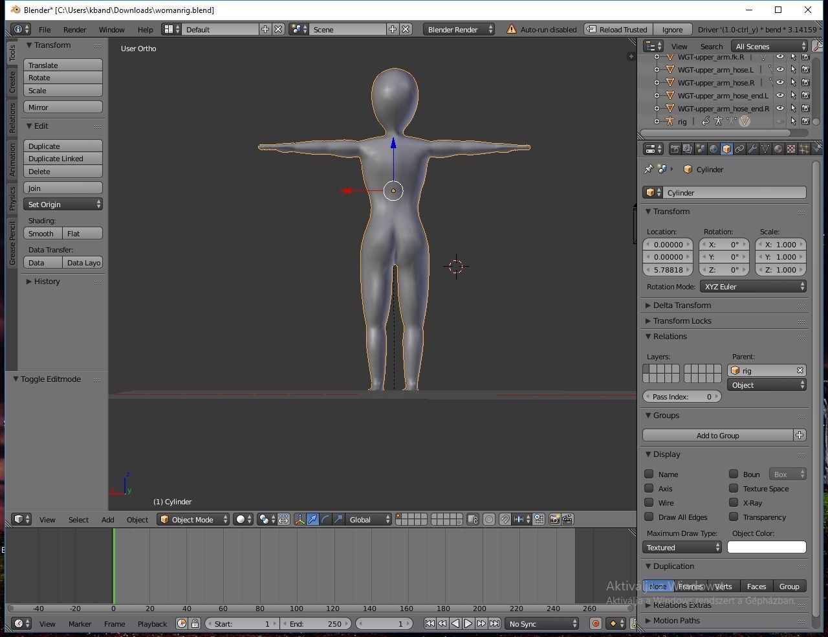828x637 pixels.
Task: Open the Material properties sphere tab
Action: point(778,149)
